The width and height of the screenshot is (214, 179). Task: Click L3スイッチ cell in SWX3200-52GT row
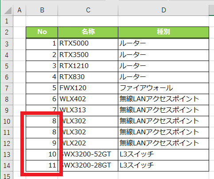point(163,155)
